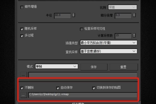The width and height of the screenshot is (156, 104).
Task: Enable the 细节增强 checkbox
Action: [22, 7]
